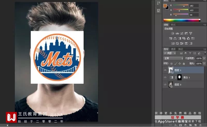Click the link layers icon at the panel bottom

coord(171,125)
